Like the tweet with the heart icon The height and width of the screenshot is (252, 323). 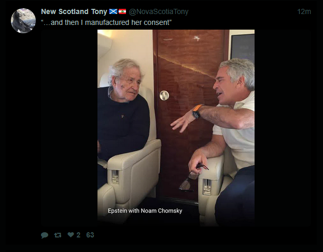[71, 235]
